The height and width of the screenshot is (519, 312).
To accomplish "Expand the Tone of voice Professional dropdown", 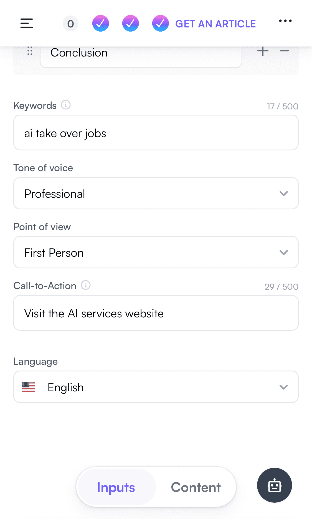I will pyautogui.click(x=156, y=193).
